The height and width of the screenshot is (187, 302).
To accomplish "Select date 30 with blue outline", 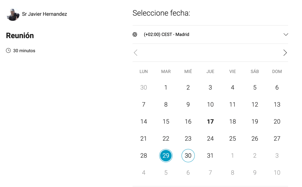I will pos(188,156).
